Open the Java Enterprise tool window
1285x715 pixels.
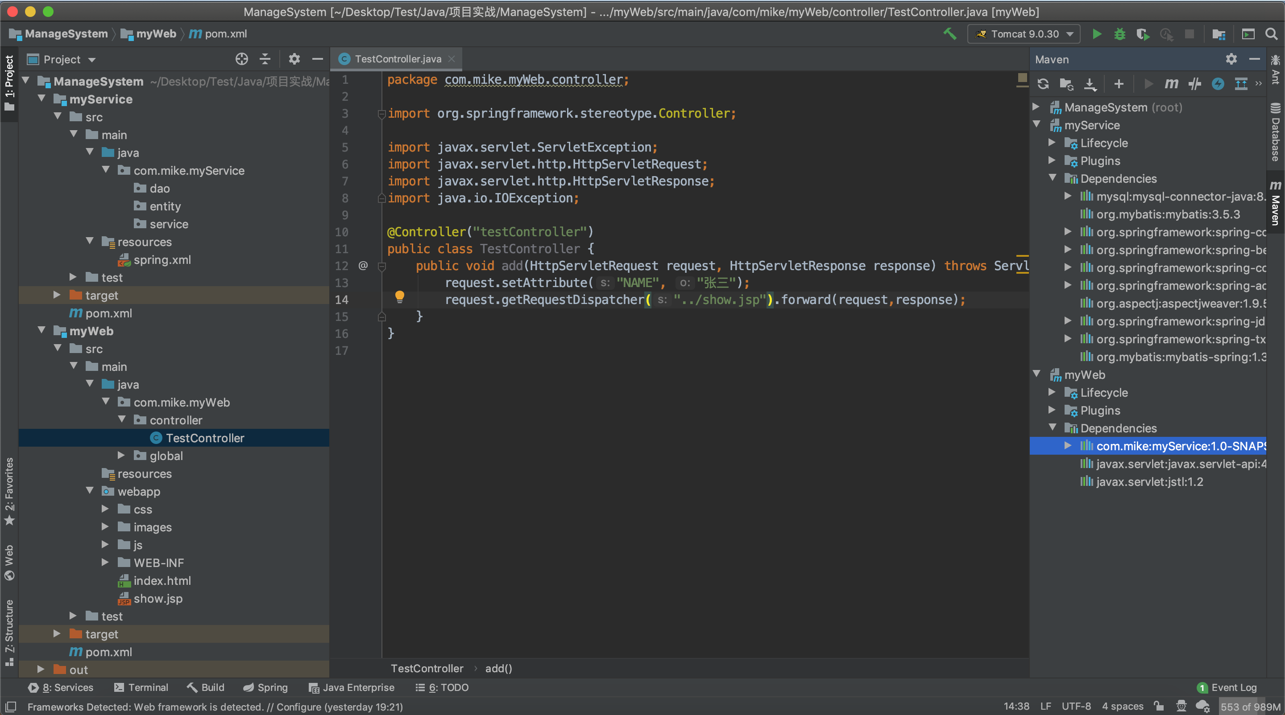[x=352, y=687]
